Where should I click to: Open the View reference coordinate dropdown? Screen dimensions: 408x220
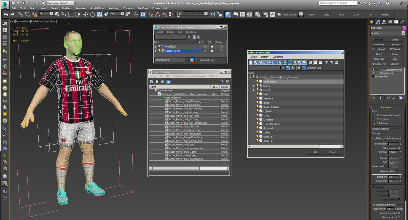pos(117,13)
